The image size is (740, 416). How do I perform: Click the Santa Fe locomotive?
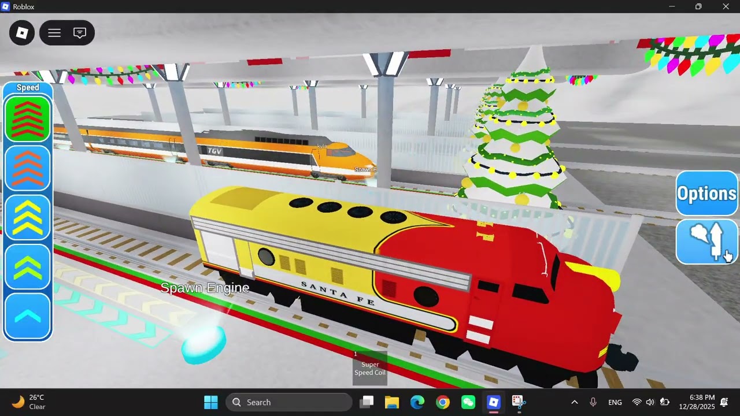(x=405, y=283)
